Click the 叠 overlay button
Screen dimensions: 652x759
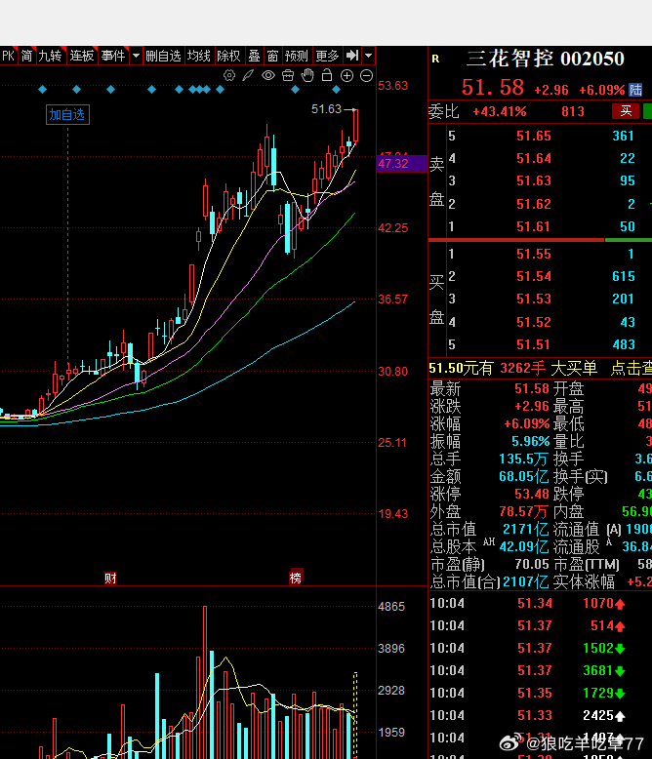[255, 56]
